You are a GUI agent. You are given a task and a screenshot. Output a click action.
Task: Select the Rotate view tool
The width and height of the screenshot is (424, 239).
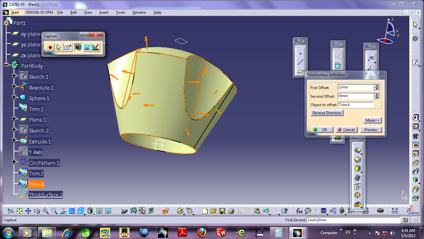(x=37, y=211)
